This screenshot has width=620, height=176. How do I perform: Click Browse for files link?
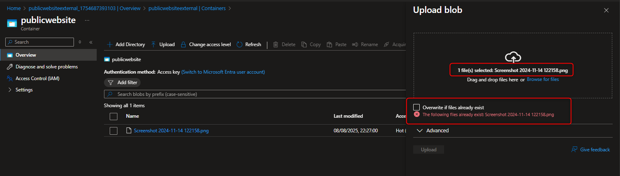click(543, 79)
